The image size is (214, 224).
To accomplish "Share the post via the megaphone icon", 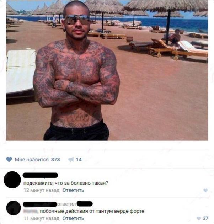I will point(71,159).
